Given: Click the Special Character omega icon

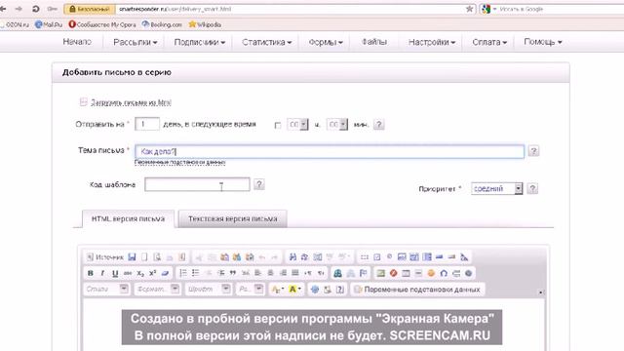Looking at the screenshot, I should (x=444, y=273).
